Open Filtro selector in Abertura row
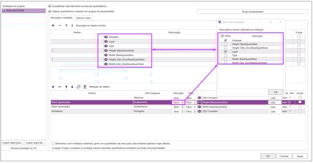This screenshot has width=313, height=164. (x=191, y=98)
